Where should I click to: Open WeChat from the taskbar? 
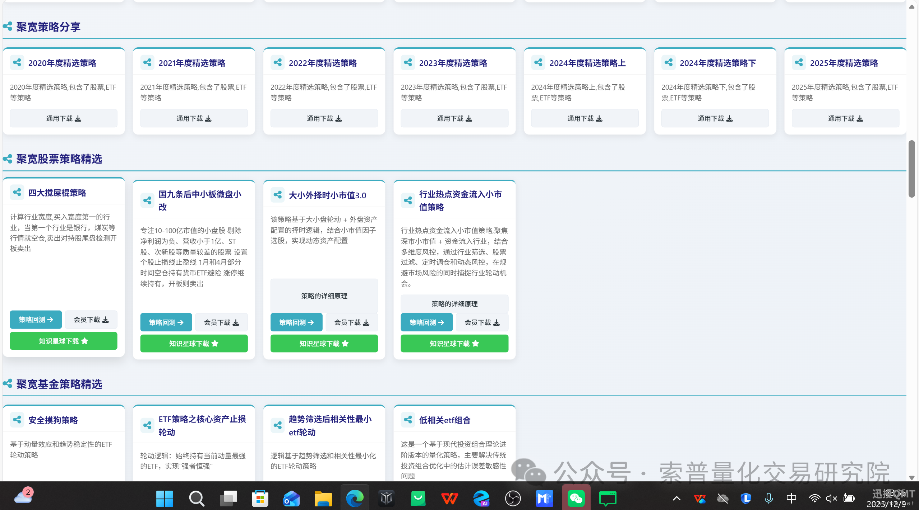(x=576, y=498)
